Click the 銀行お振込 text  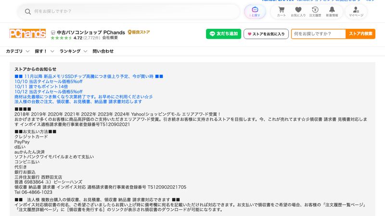pos(25,172)
